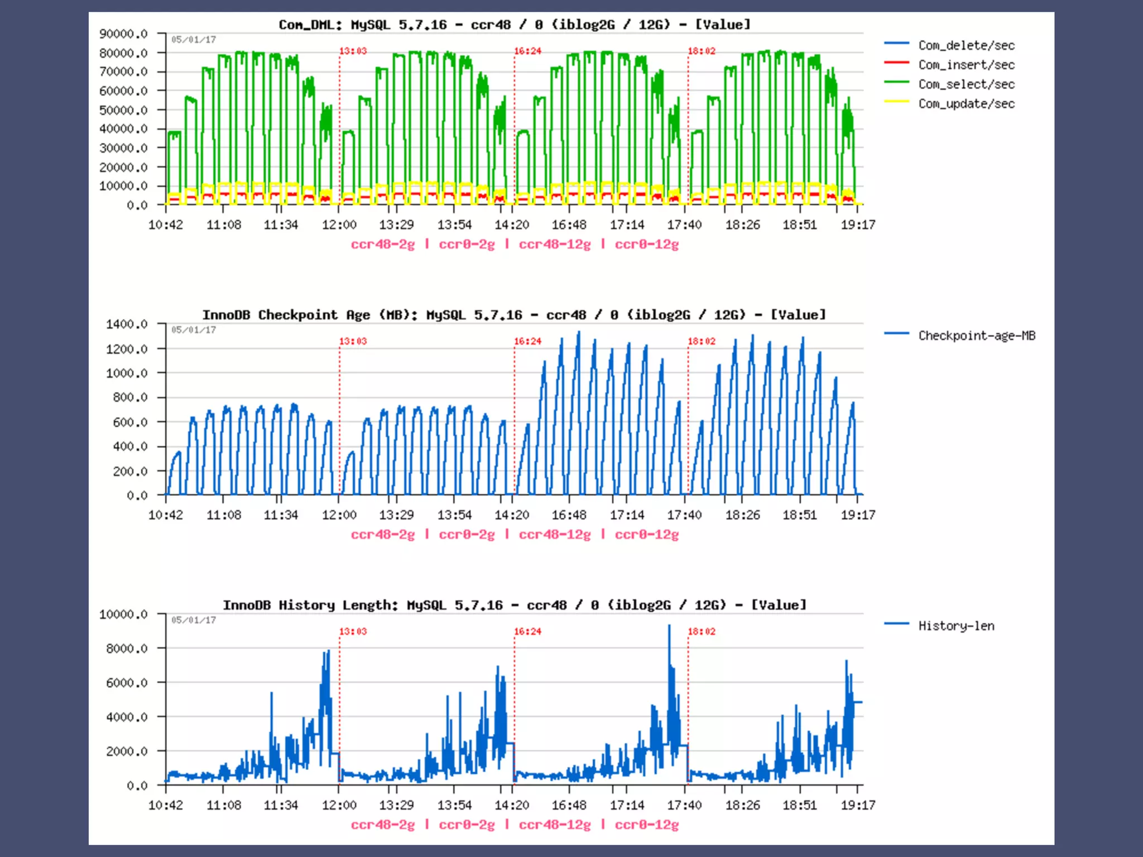Click the 18:02 marker in History Length chart
Viewport: 1143px width, 857px height.
(x=701, y=632)
